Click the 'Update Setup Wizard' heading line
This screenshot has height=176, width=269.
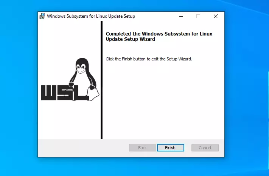click(x=131, y=39)
